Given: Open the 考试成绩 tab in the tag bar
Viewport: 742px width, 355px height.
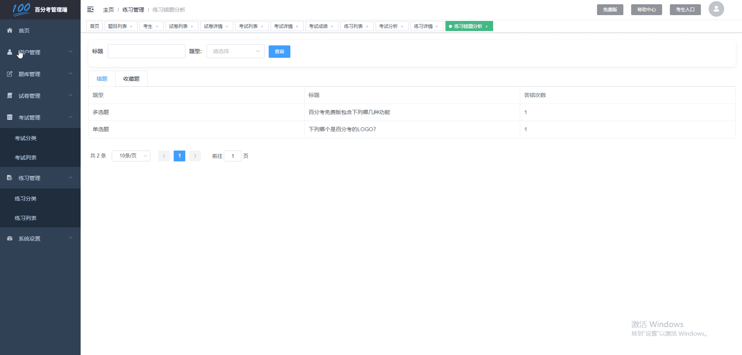Looking at the screenshot, I should (x=319, y=26).
